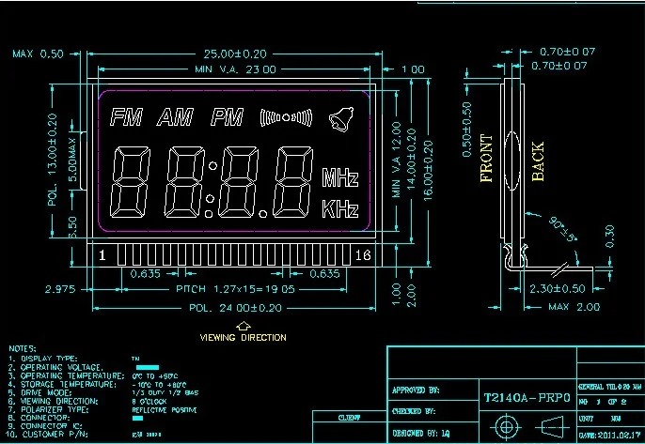Select the AM indicator segment
This screenshot has height=444, width=645.
pos(176,117)
